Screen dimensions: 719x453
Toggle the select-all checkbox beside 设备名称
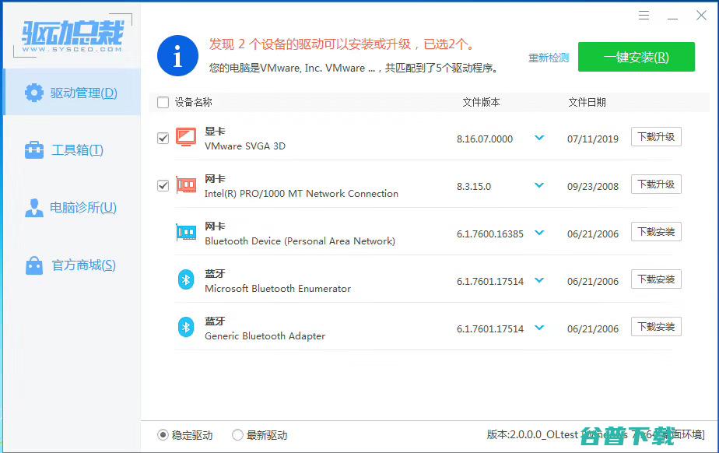click(x=163, y=102)
